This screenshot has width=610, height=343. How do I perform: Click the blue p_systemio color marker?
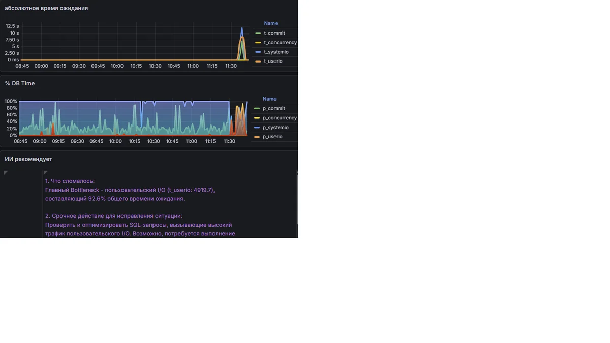[x=257, y=128]
